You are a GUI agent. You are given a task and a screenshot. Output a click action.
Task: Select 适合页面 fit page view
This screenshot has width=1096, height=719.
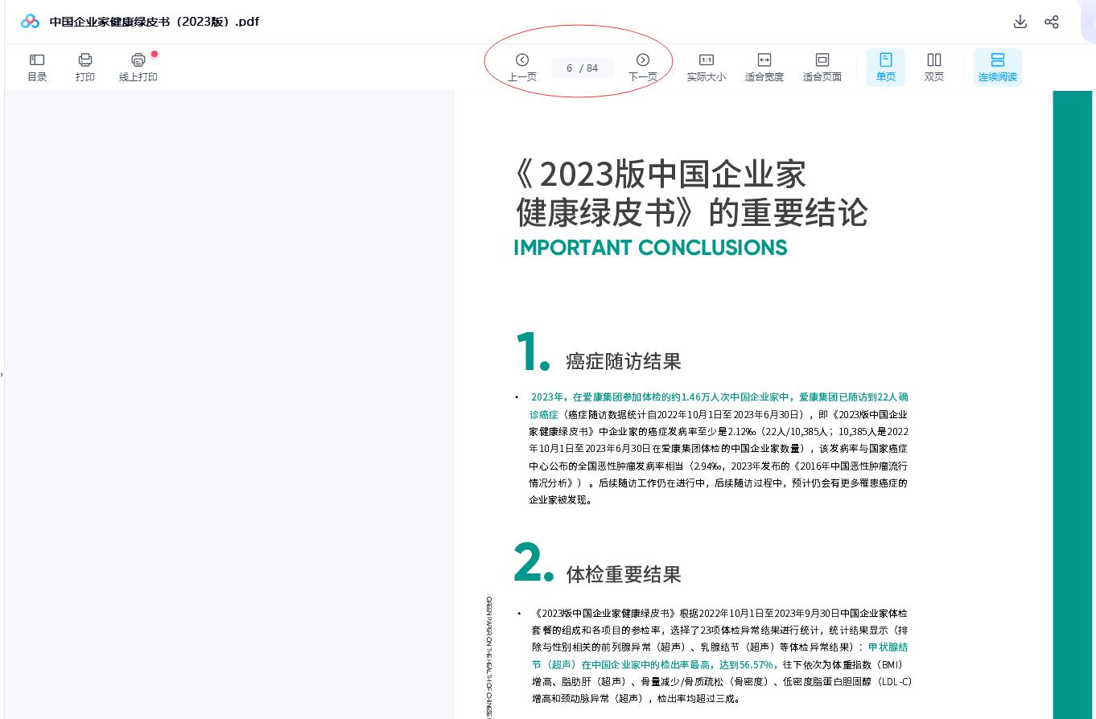[x=822, y=67]
